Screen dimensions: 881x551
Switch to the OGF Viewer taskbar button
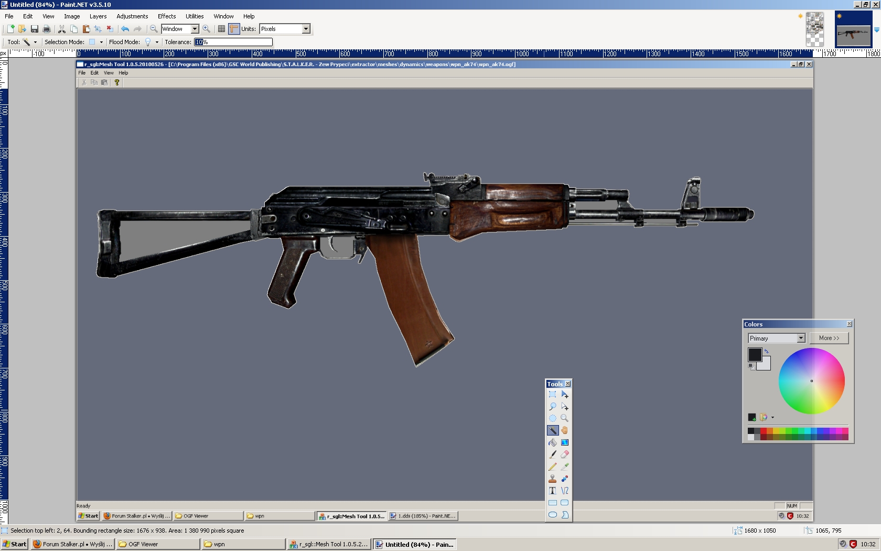point(158,544)
